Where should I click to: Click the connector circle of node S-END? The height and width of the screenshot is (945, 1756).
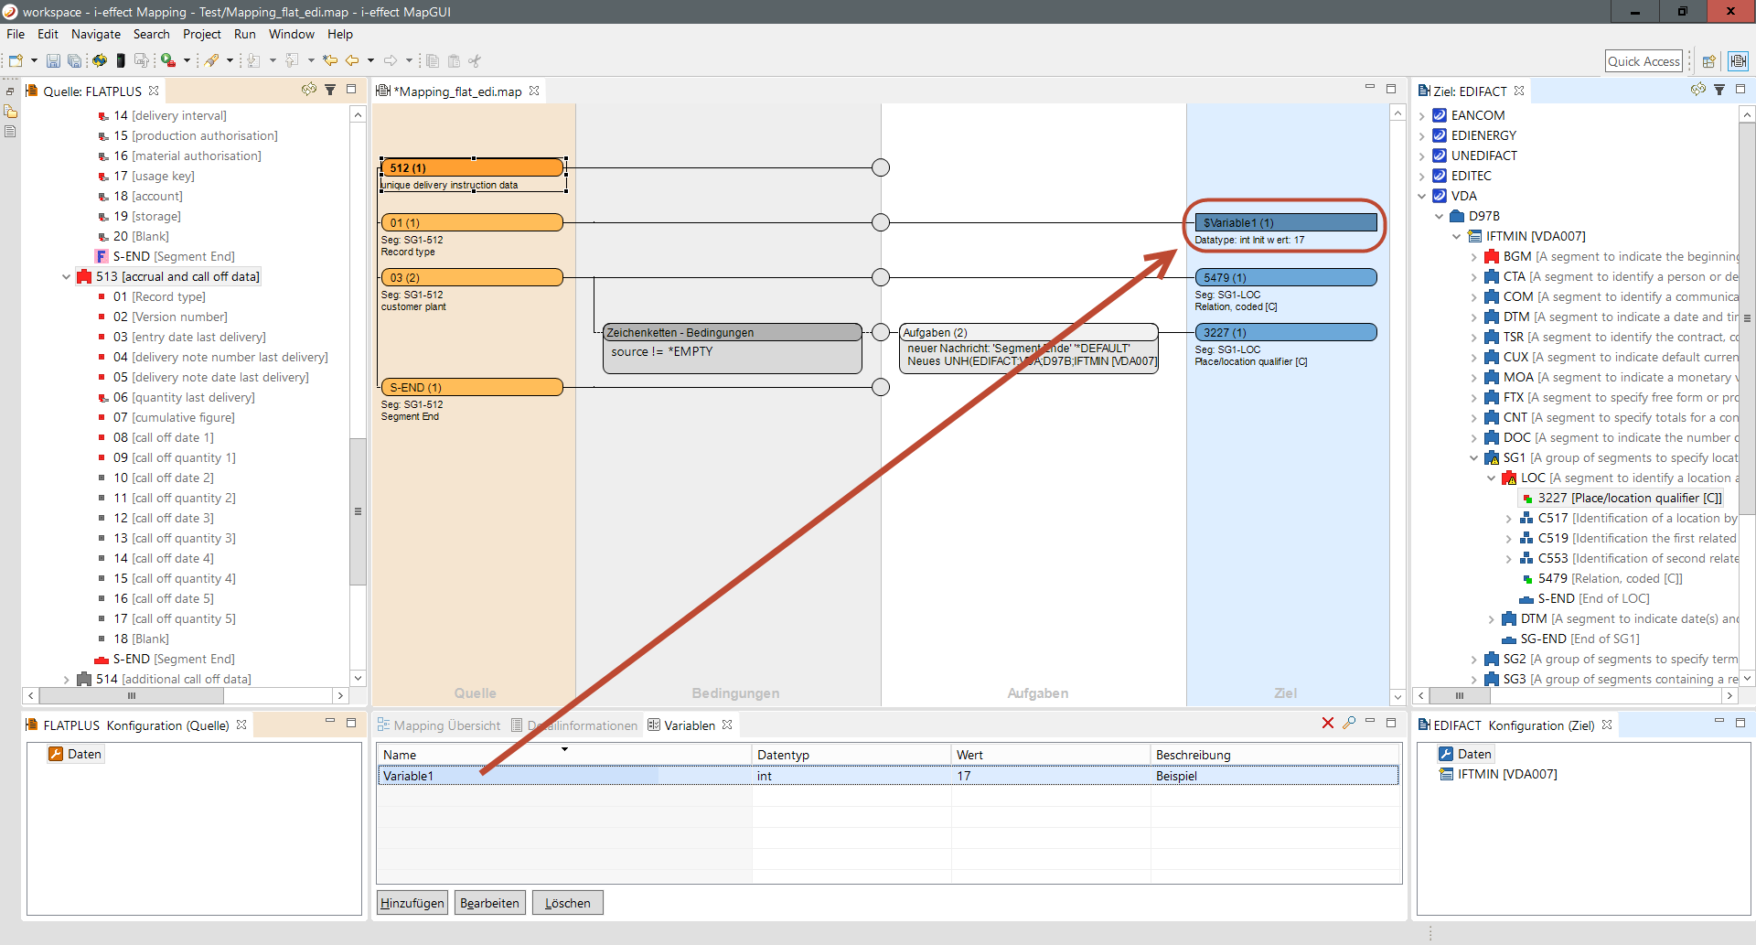point(881,387)
